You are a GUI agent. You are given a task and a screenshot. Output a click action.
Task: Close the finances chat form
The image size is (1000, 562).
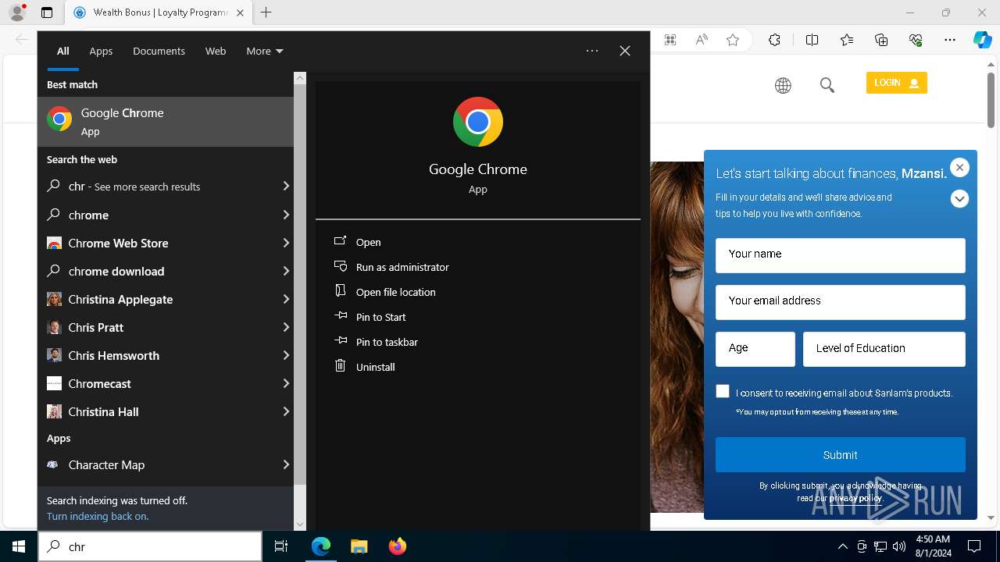960,168
